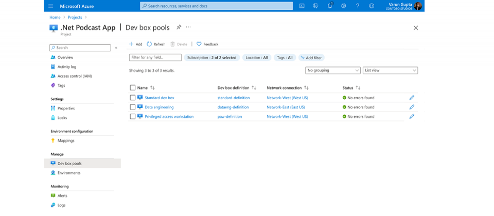Open the paw-definition link

tap(230, 117)
